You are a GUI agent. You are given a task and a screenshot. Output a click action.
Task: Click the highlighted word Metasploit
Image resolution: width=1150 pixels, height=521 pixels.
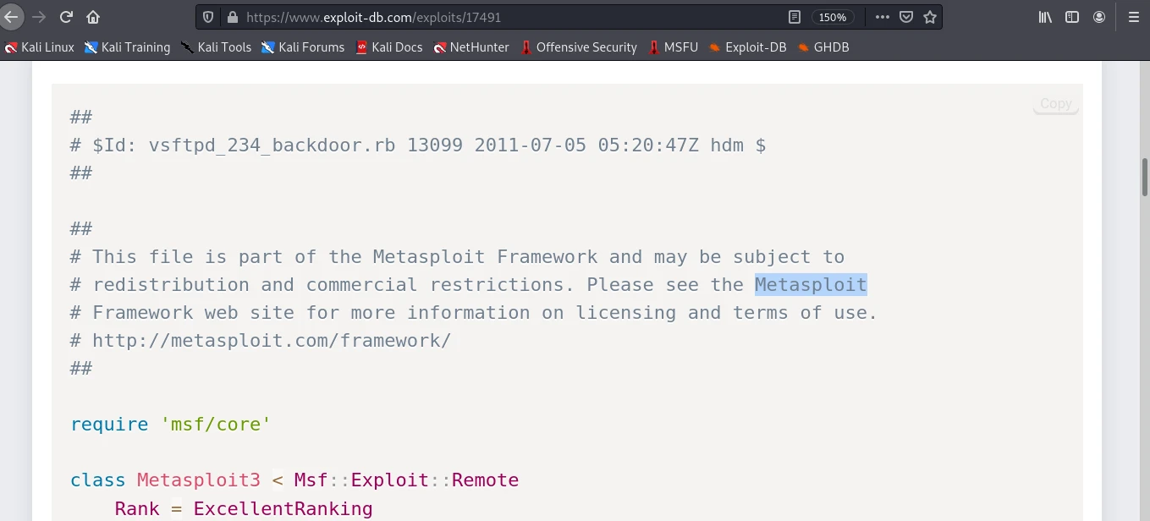pyautogui.click(x=811, y=284)
